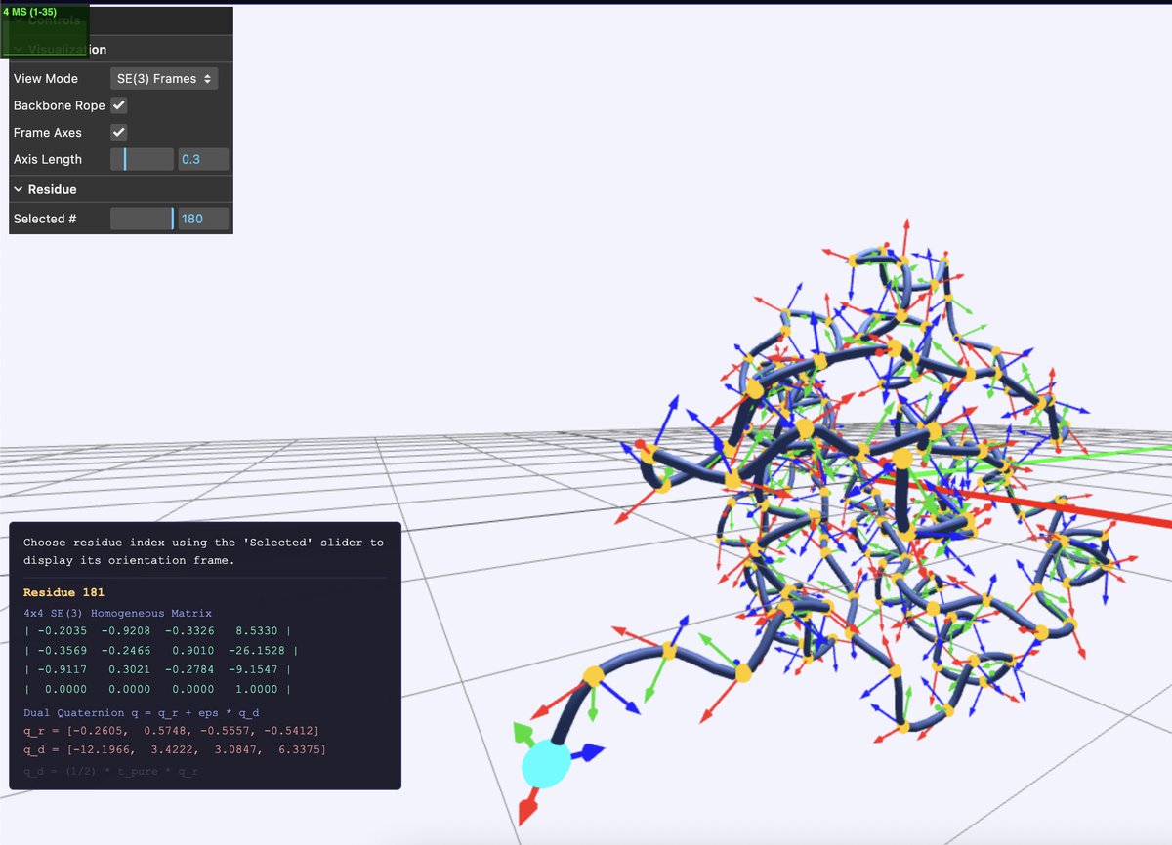Click the large blue arrow on cyan sphere

click(588, 752)
